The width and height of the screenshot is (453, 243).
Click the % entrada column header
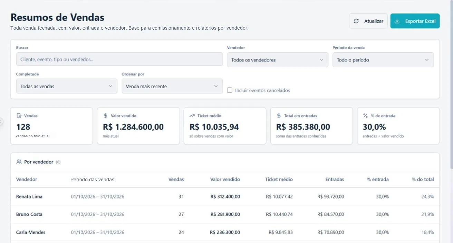pos(378,179)
